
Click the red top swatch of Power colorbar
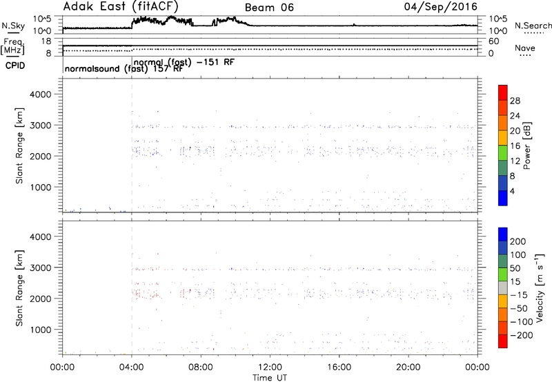tap(503, 92)
